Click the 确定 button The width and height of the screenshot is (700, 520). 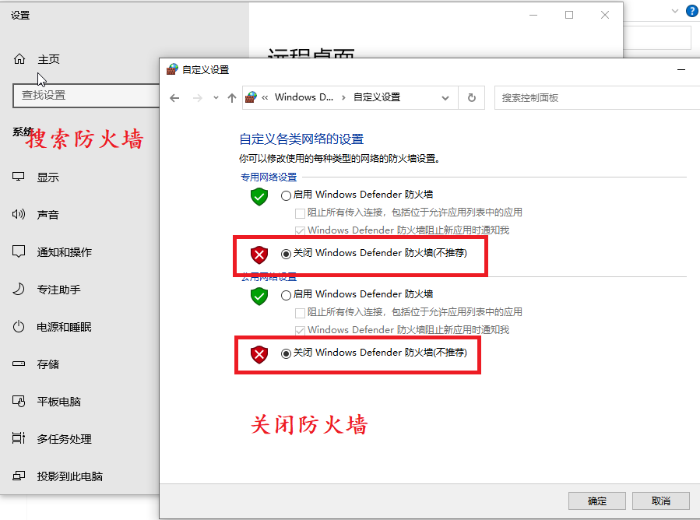[x=597, y=501]
